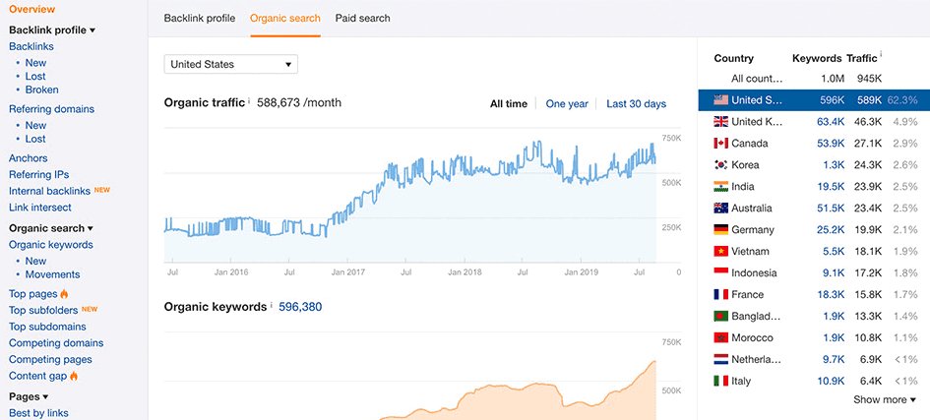Select the All time range option
Screen dimensions: 930x420
(x=508, y=104)
